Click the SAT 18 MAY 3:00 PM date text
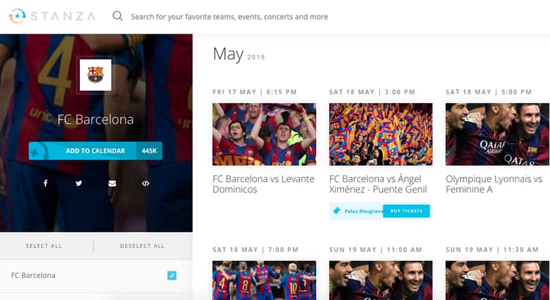The height and width of the screenshot is (300, 550). pos(372,92)
